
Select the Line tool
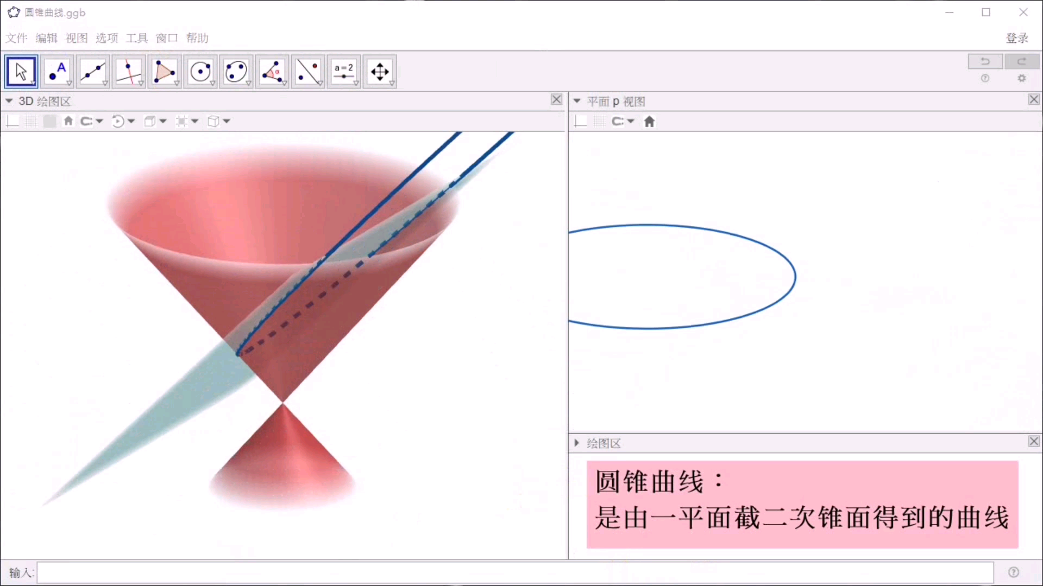click(x=92, y=71)
